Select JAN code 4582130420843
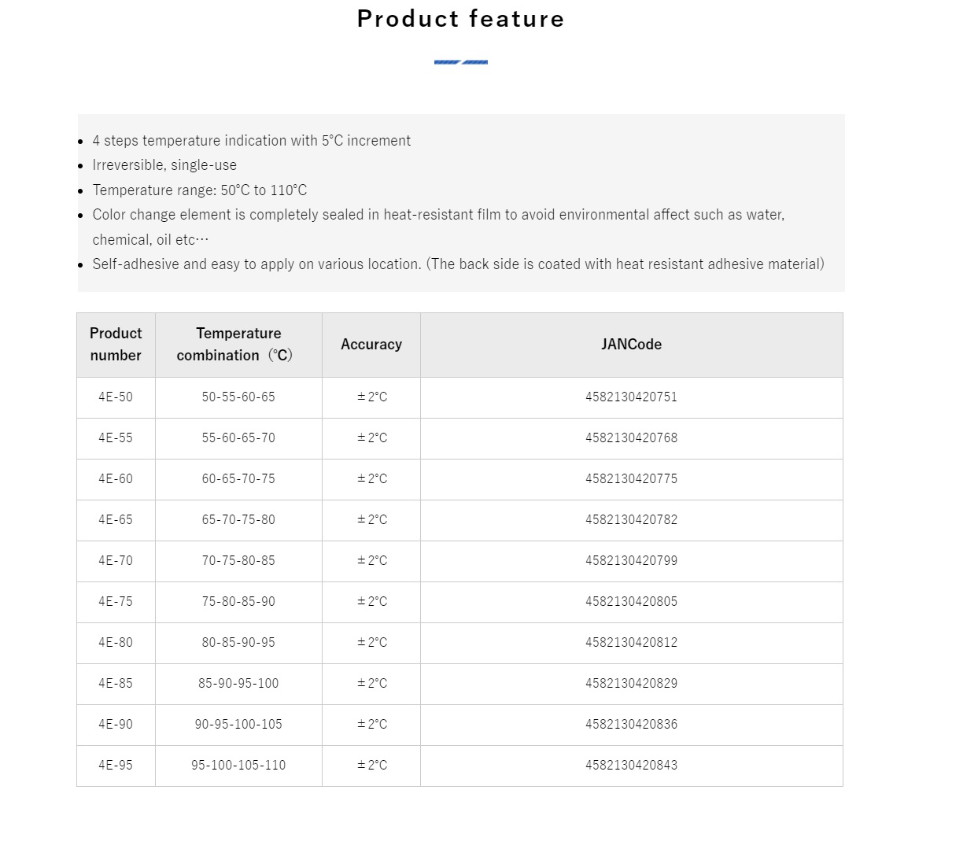This screenshot has height=849, width=978. point(631,766)
